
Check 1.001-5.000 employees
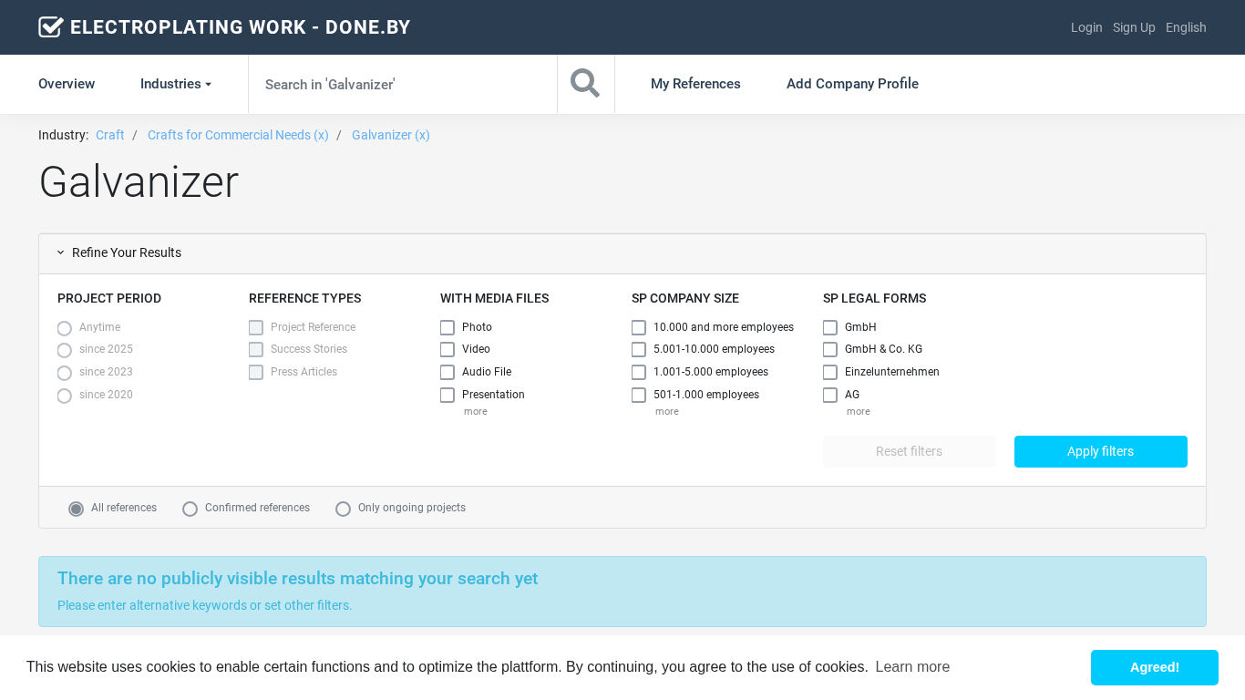639,372
